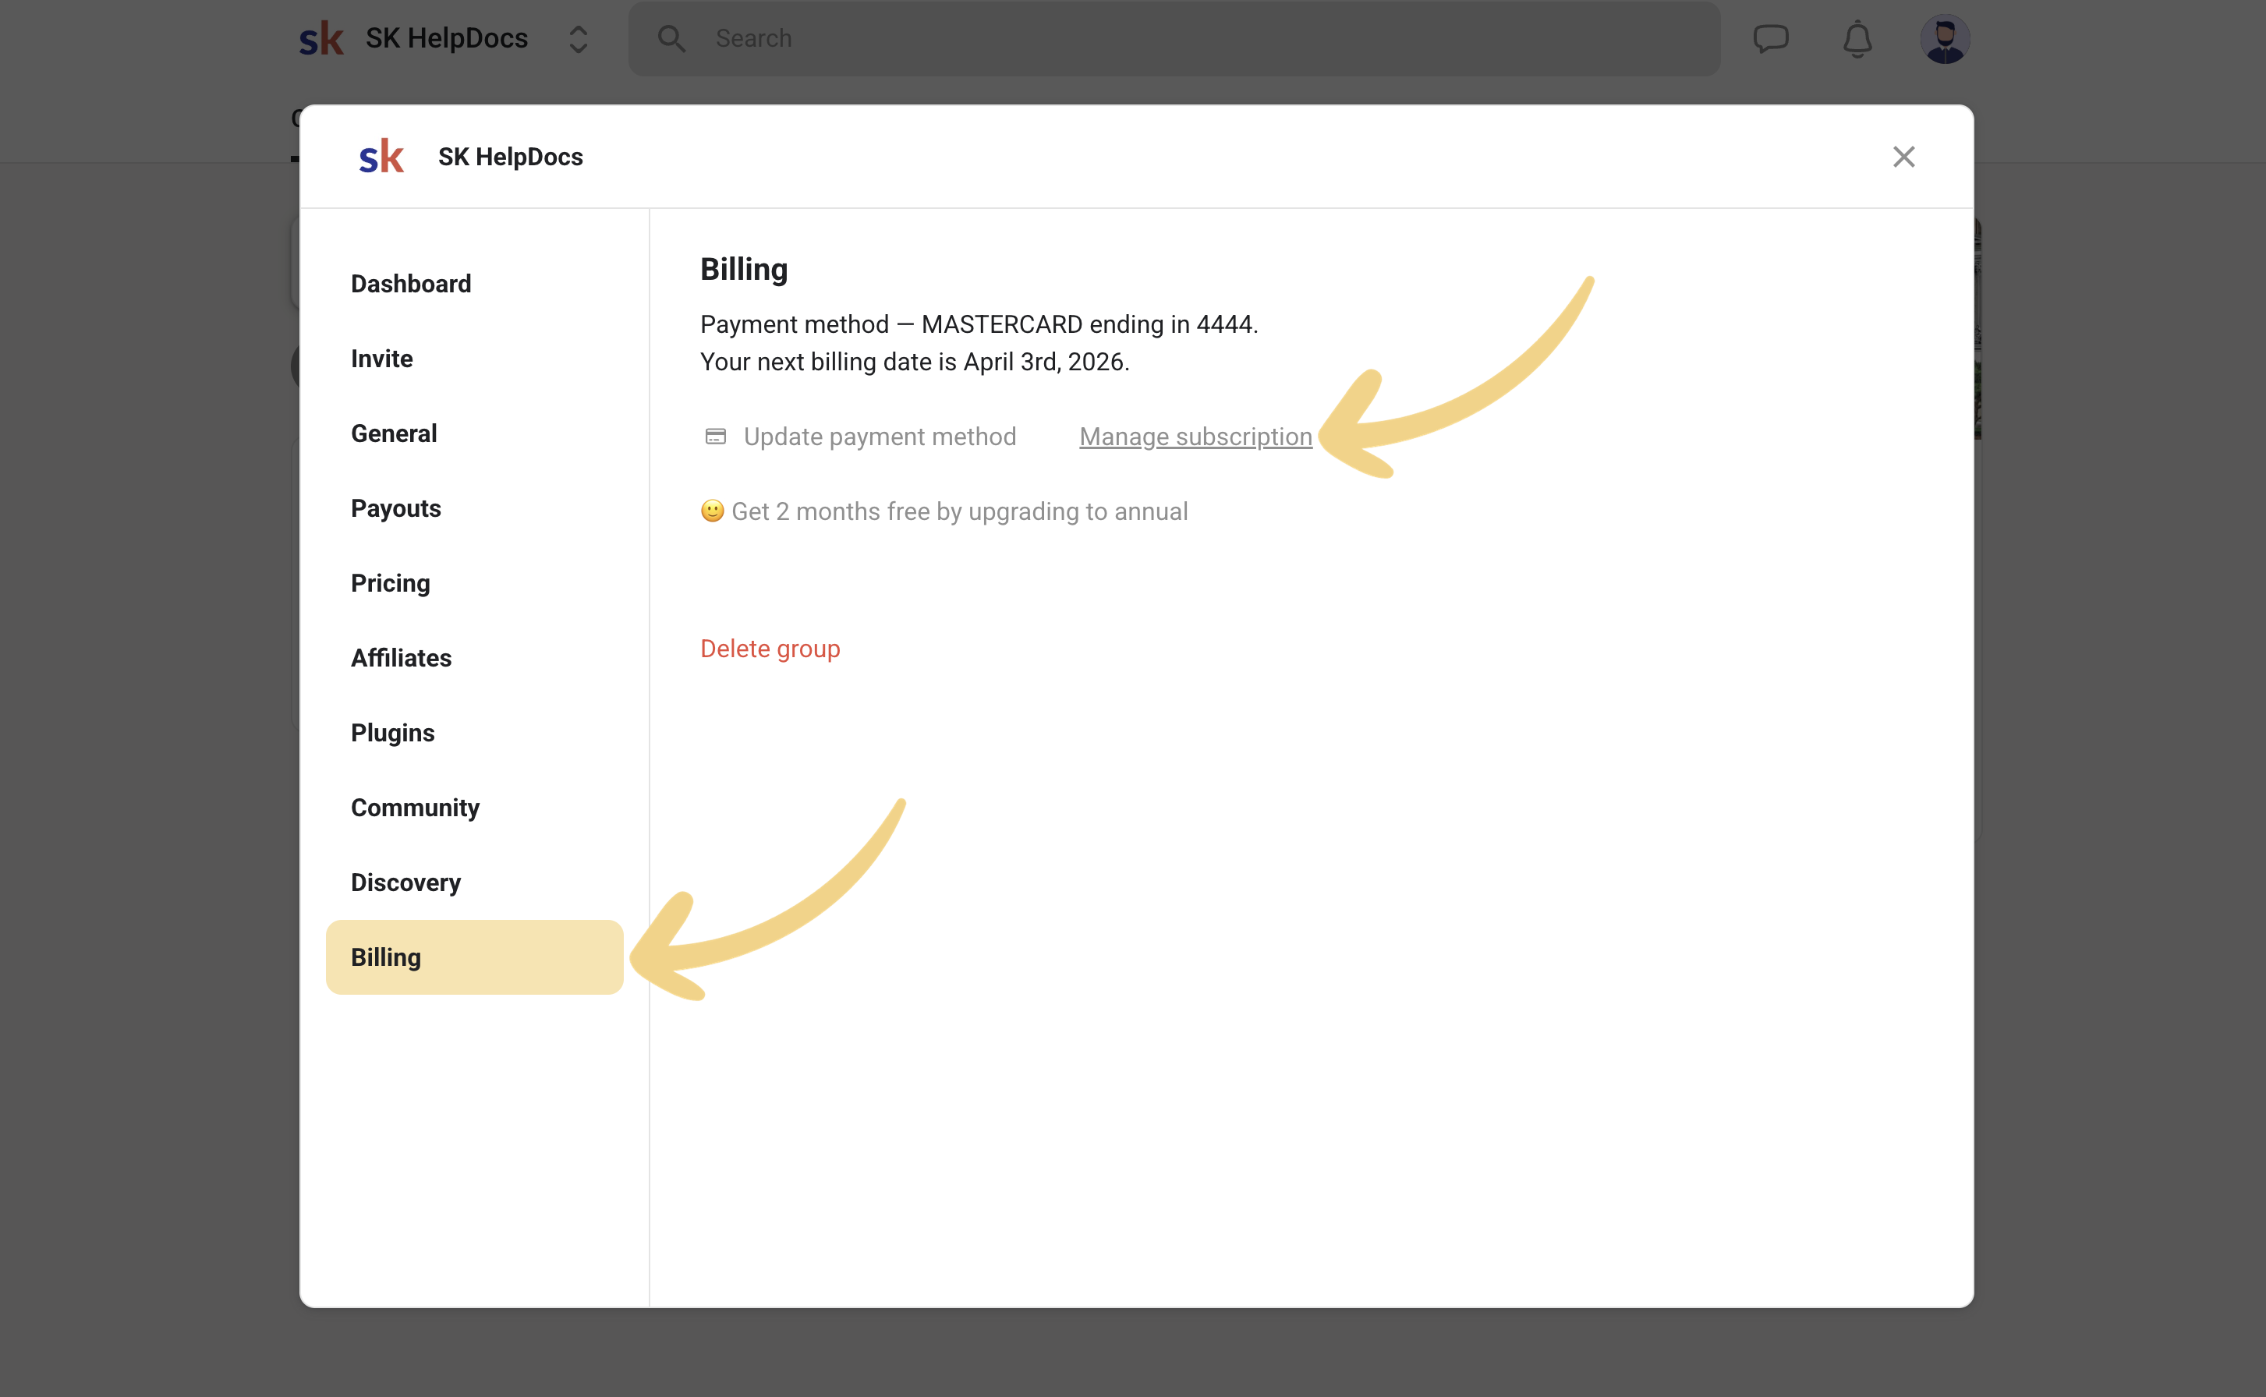Click Get 2 months free annual upgrade
Image resolution: width=2266 pixels, height=1397 pixels.
958,511
